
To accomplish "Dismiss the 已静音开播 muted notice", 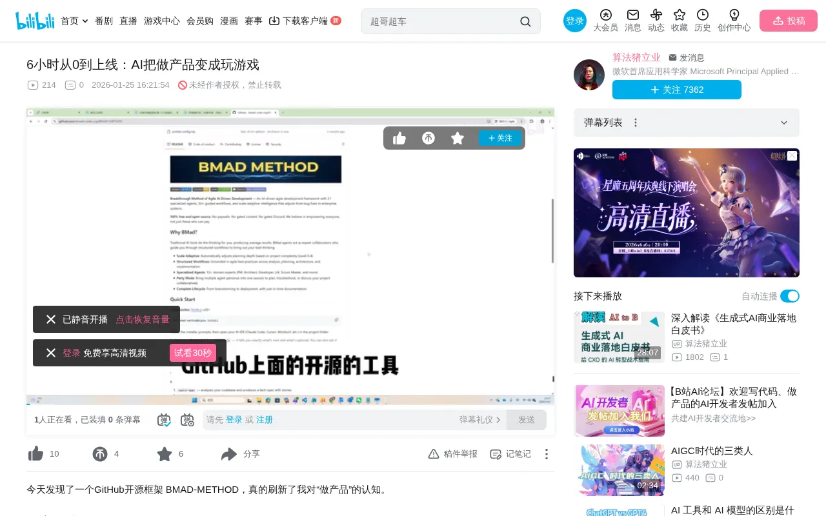I will 51,319.
